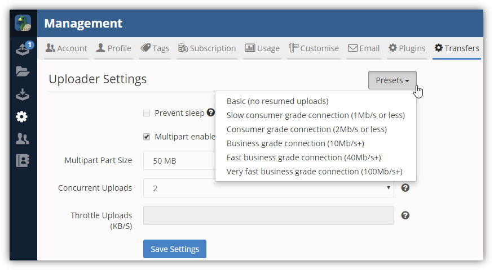Show help for Throttle Uploads

405,215
